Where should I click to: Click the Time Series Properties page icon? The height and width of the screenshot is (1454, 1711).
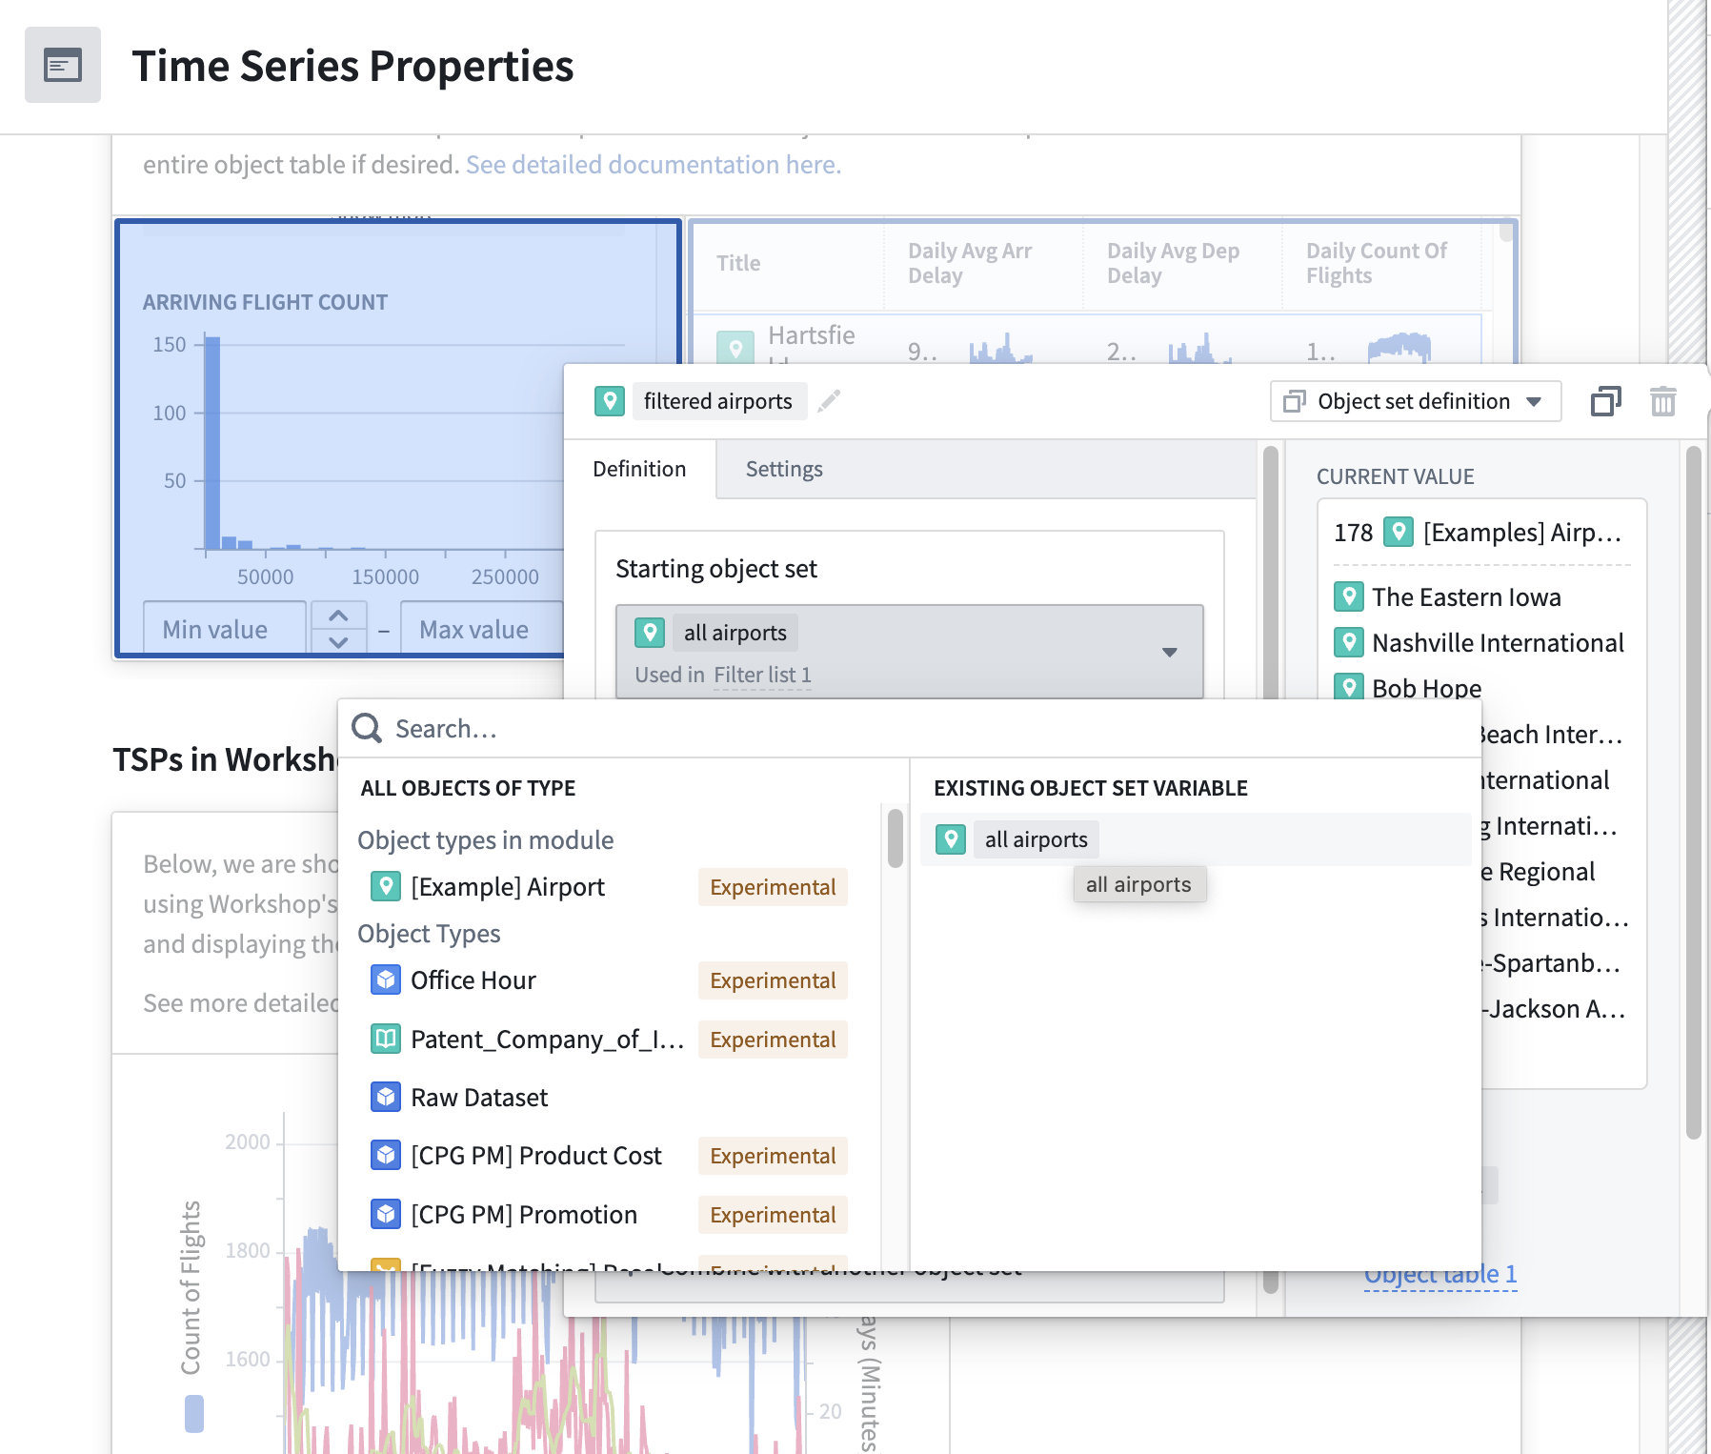[x=63, y=66]
